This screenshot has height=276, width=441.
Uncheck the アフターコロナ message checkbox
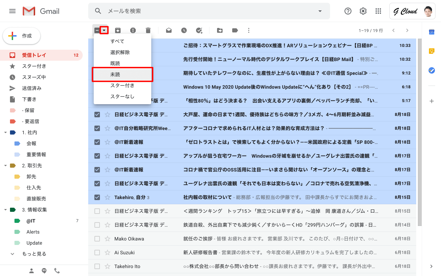pos(97,128)
